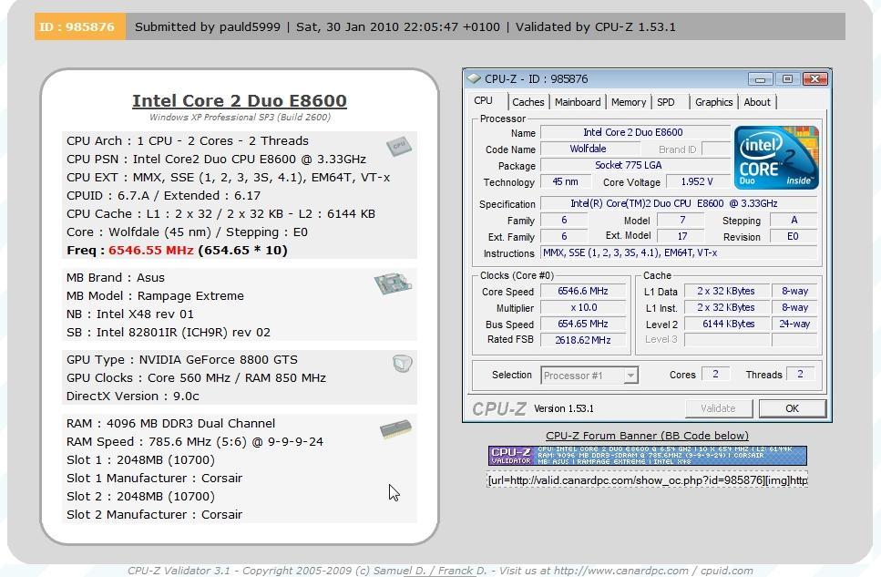This screenshot has width=881, height=577.
Task: Open the Graphics tab
Action: click(x=713, y=102)
